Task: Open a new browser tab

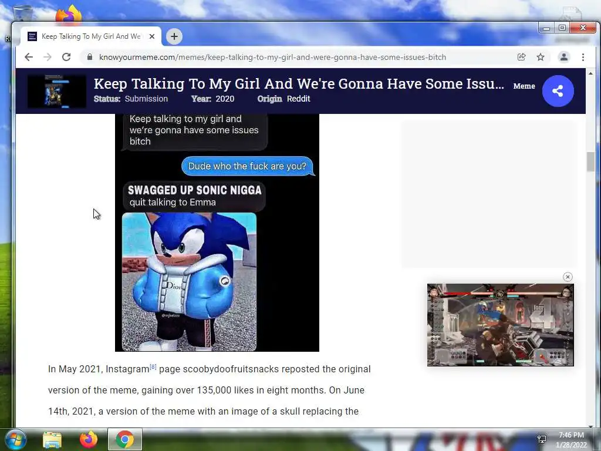Action: (x=174, y=36)
